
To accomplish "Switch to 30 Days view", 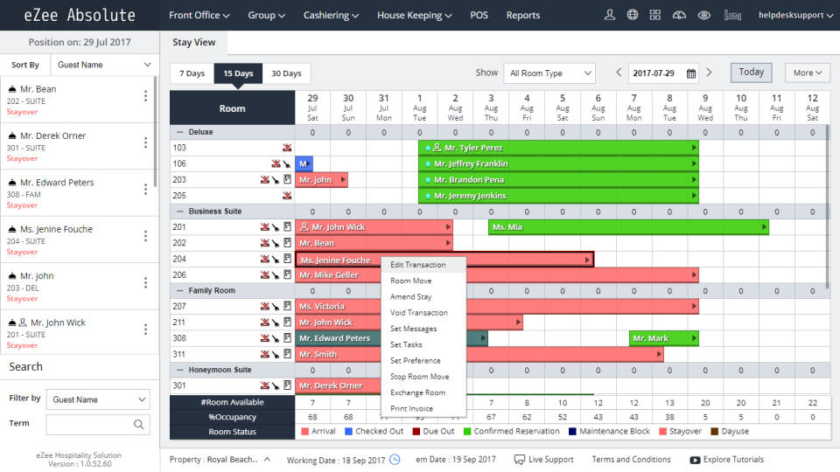I will click(x=285, y=73).
